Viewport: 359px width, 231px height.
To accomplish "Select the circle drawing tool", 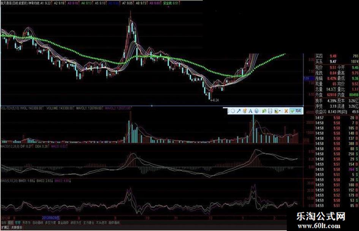I will click(x=233, y=111).
